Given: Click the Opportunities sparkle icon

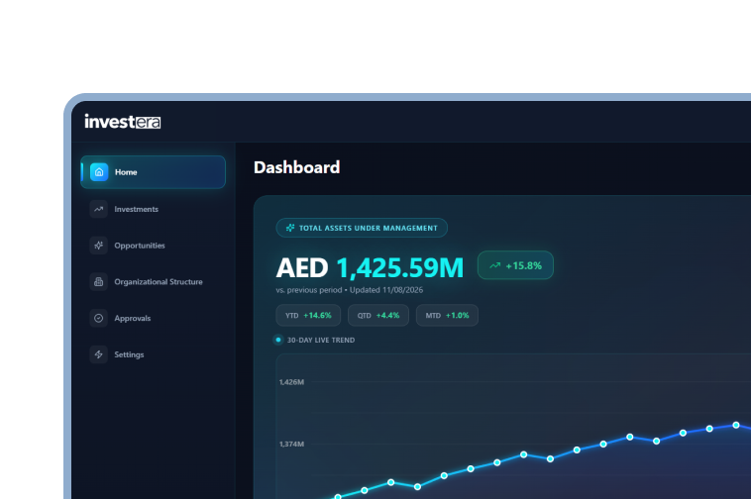Looking at the screenshot, I should pyautogui.click(x=99, y=246).
